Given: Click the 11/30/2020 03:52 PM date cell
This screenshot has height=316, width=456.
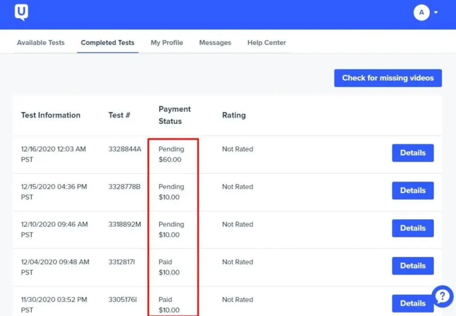Looking at the screenshot, I should [x=54, y=305].
